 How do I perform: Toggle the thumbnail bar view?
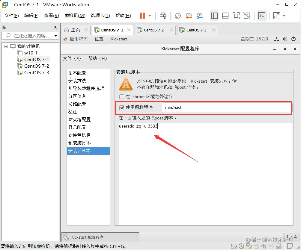(225, 16)
